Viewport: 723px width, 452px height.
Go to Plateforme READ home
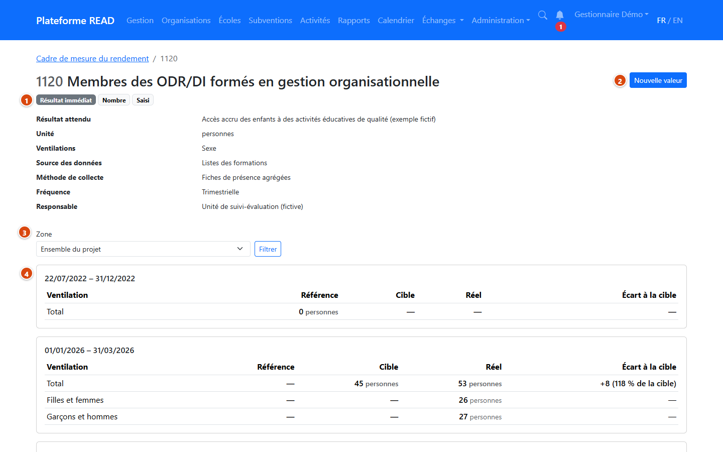(75, 21)
